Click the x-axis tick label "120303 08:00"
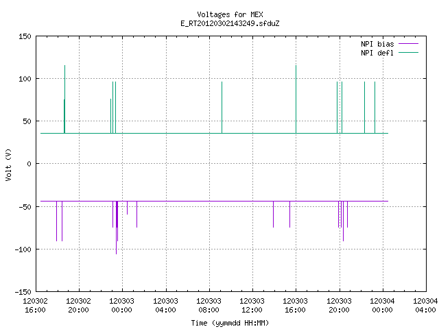The width and height of the screenshot is (439, 329). click(x=209, y=306)
